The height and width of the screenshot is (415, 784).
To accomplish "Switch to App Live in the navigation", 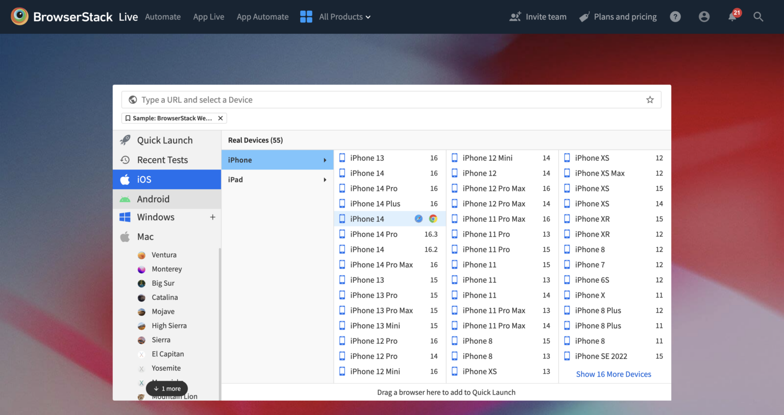I will (x=209, y=16).
